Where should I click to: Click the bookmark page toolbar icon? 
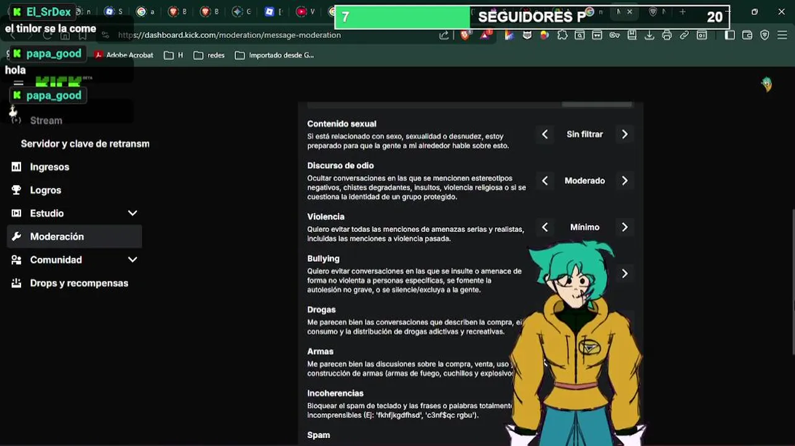point(632,35)
